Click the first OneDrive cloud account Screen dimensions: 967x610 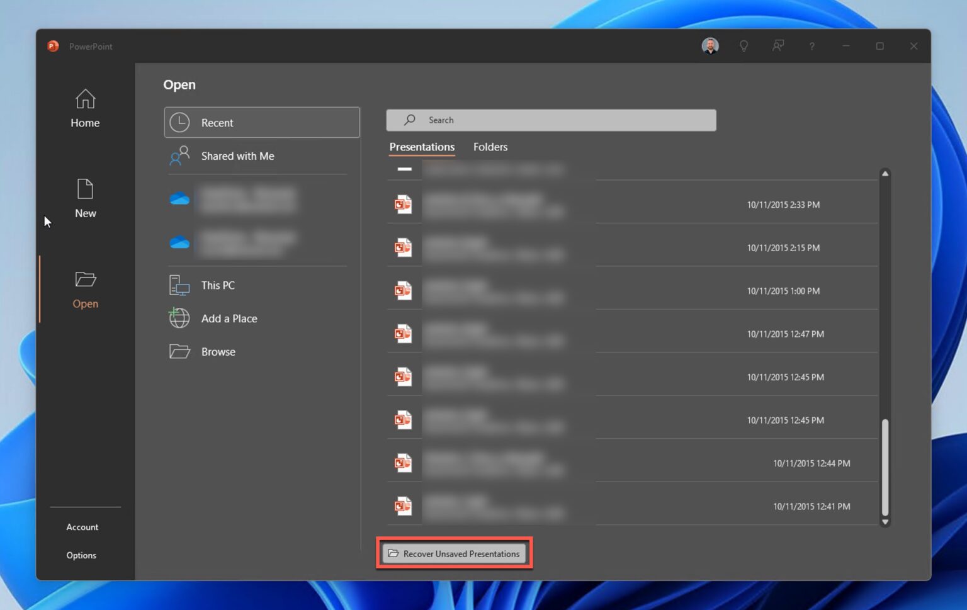point(179,198)
